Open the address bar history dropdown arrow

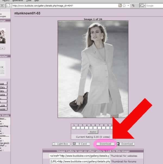[128, 5]
